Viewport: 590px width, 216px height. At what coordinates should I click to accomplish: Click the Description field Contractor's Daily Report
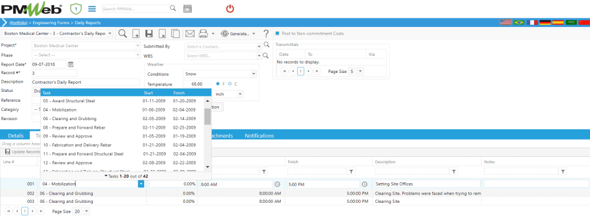click(86, 82)
